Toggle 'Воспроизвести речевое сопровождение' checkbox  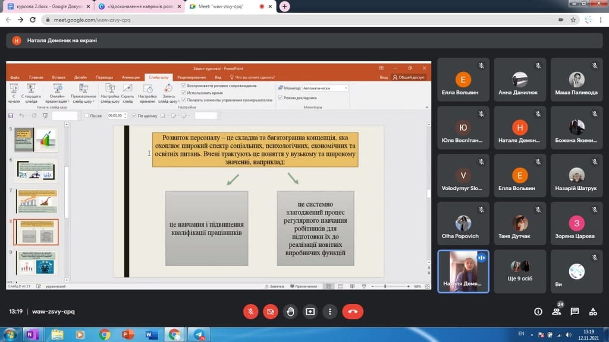point(184,85)
